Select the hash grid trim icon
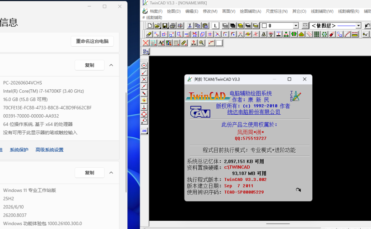 click(x=210, y=34)
